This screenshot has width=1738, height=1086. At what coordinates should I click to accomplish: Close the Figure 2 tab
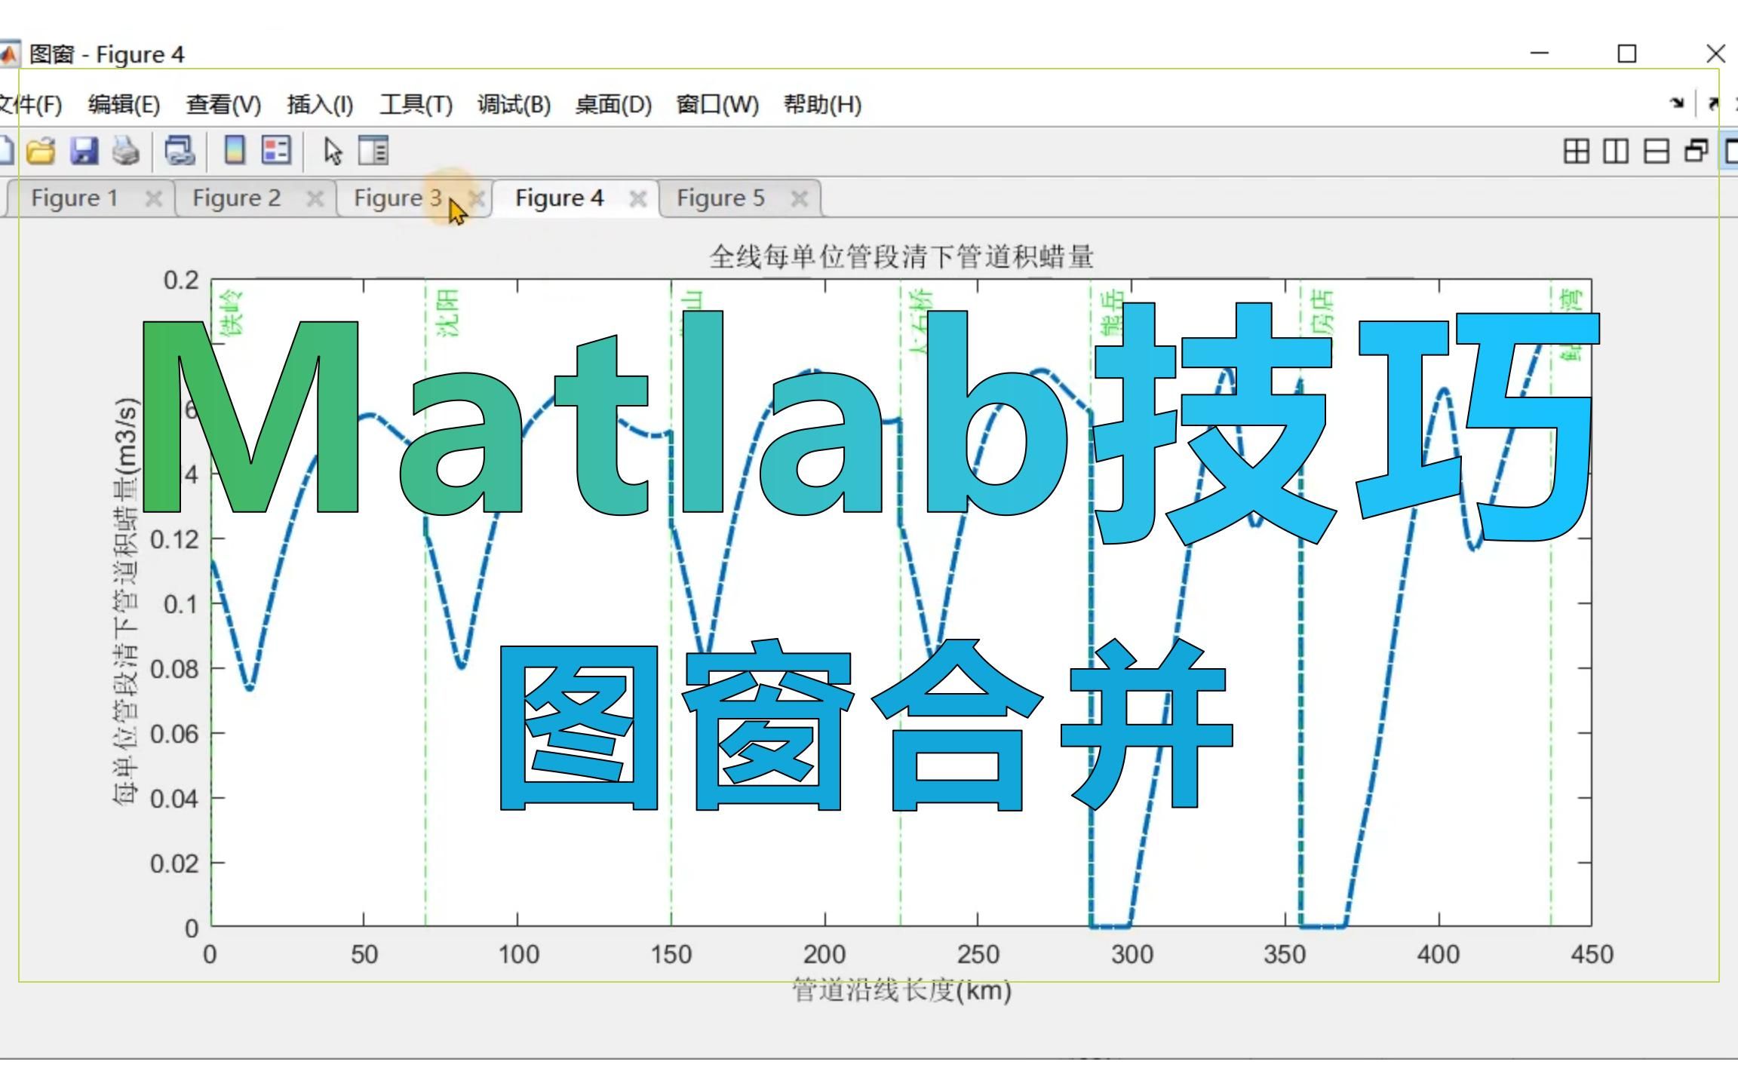315,199
